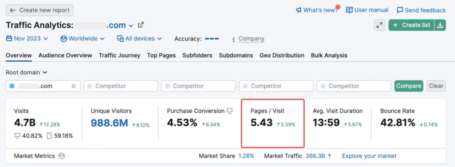Switch to the Overview tab

pyautogui.click(x=19, y=56)
